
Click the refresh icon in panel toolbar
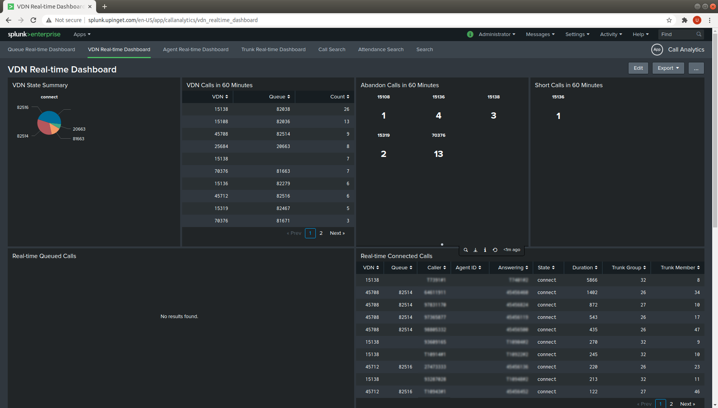[495, 250]
